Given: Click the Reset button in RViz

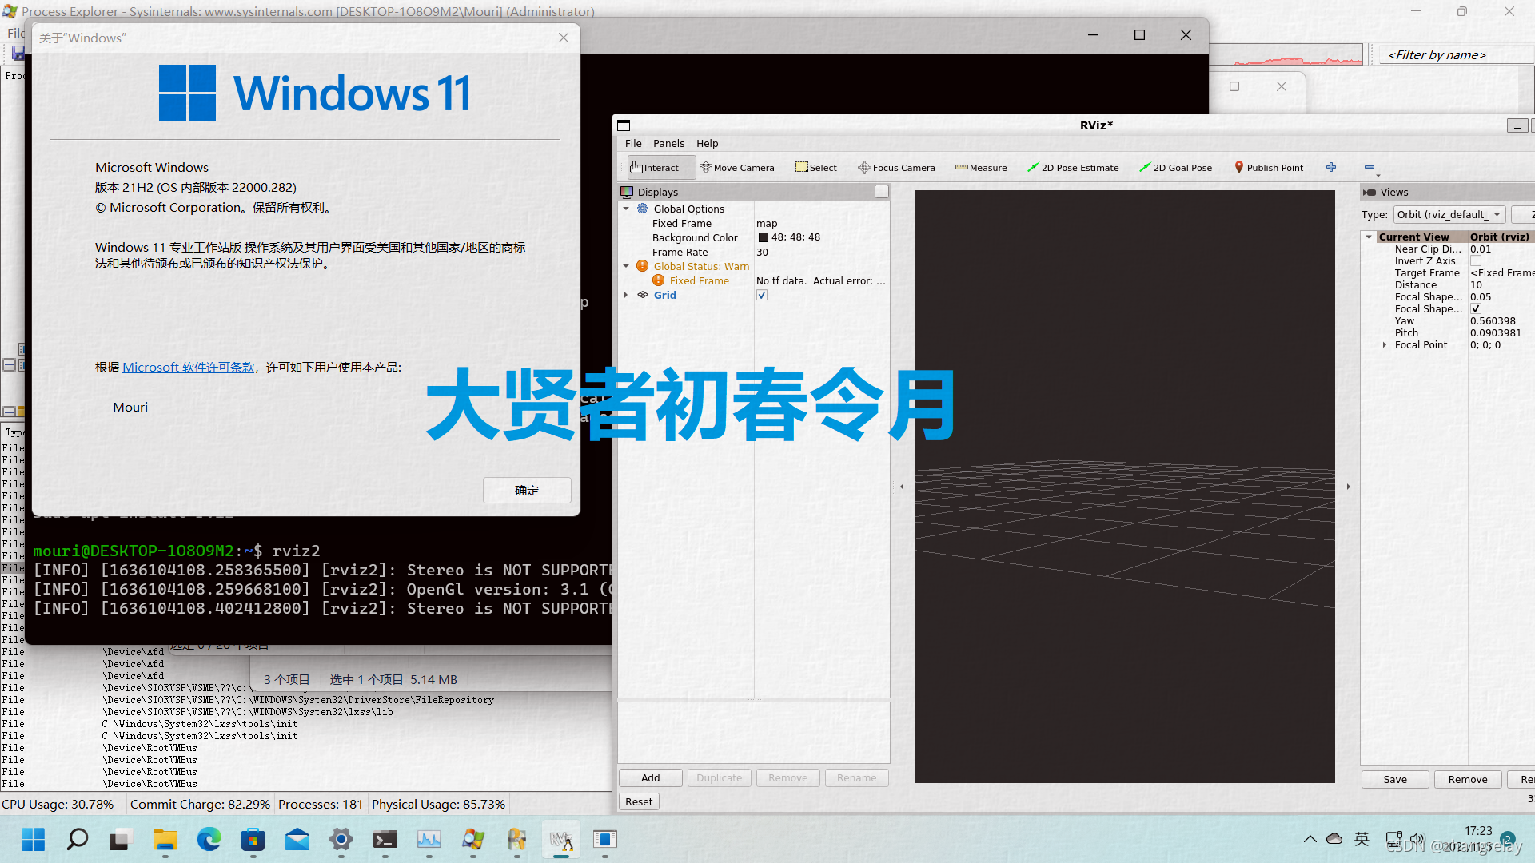Looking at the screenshot, I should pyautogui.click(x=639, y=801).
